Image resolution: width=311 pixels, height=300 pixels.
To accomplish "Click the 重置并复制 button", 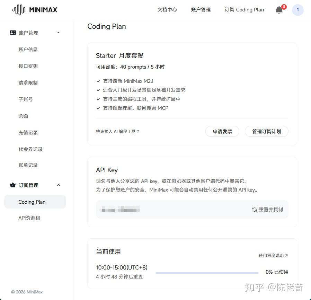I will [x=267, y=210].
